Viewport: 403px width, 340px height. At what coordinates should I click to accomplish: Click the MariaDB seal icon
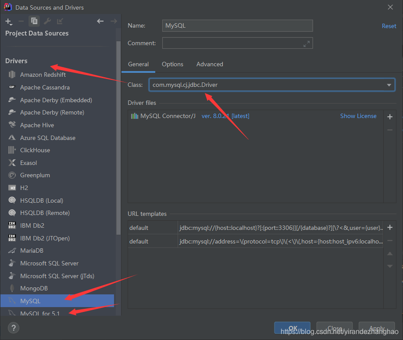tap(12, 251)
